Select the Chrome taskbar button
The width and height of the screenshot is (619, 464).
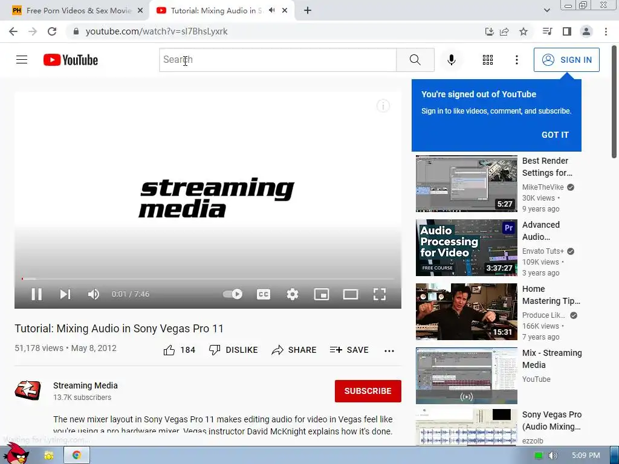coord(77,455)
